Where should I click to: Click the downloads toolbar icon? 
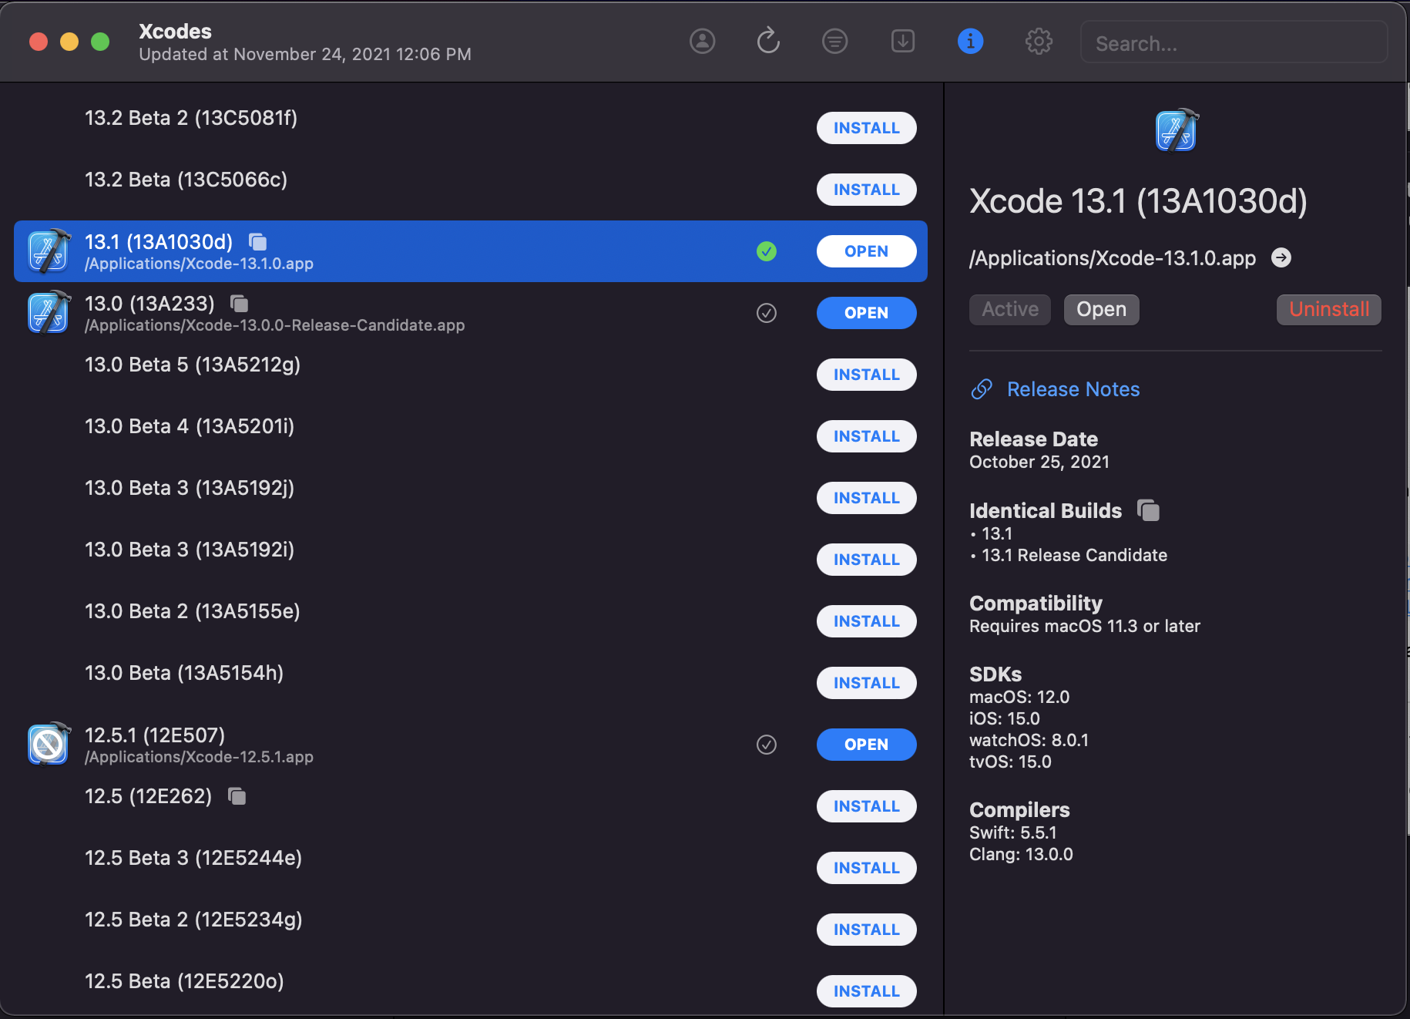[902, 41]
